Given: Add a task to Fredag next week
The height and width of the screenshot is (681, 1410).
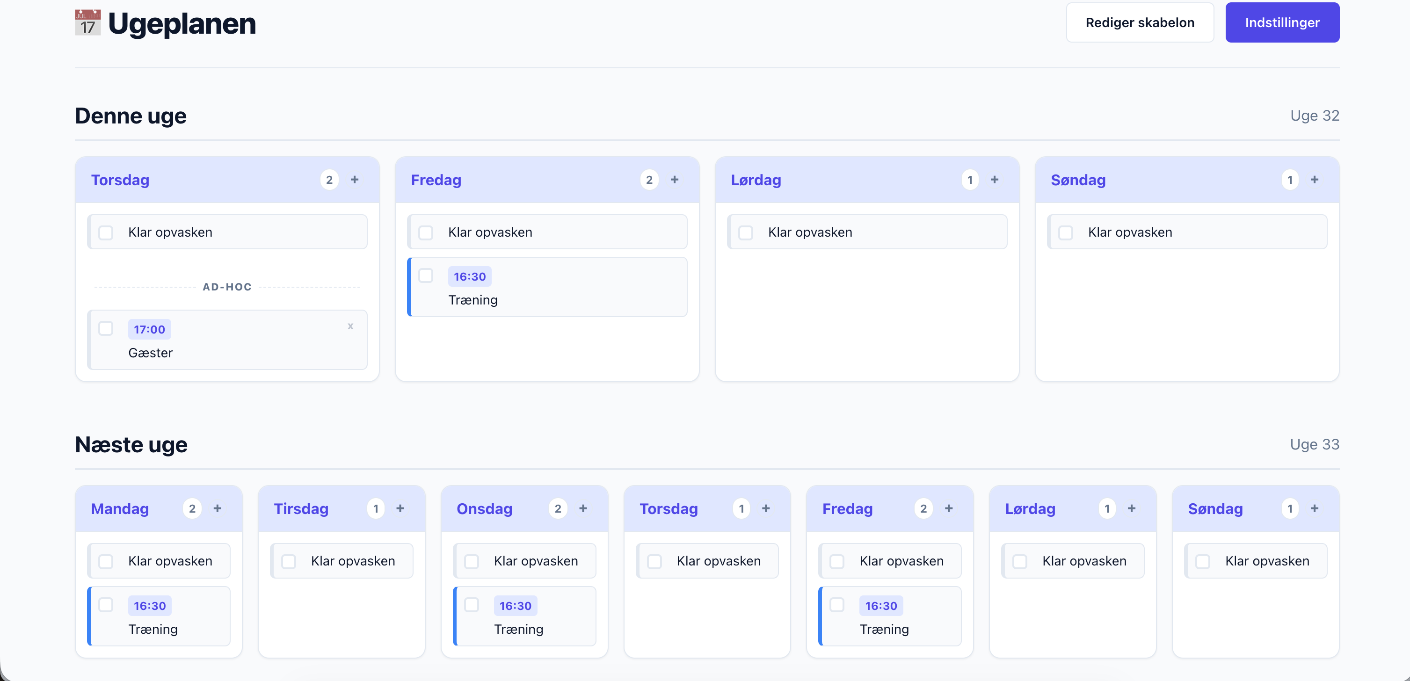Looking at the screenshot, I should 949,508.
